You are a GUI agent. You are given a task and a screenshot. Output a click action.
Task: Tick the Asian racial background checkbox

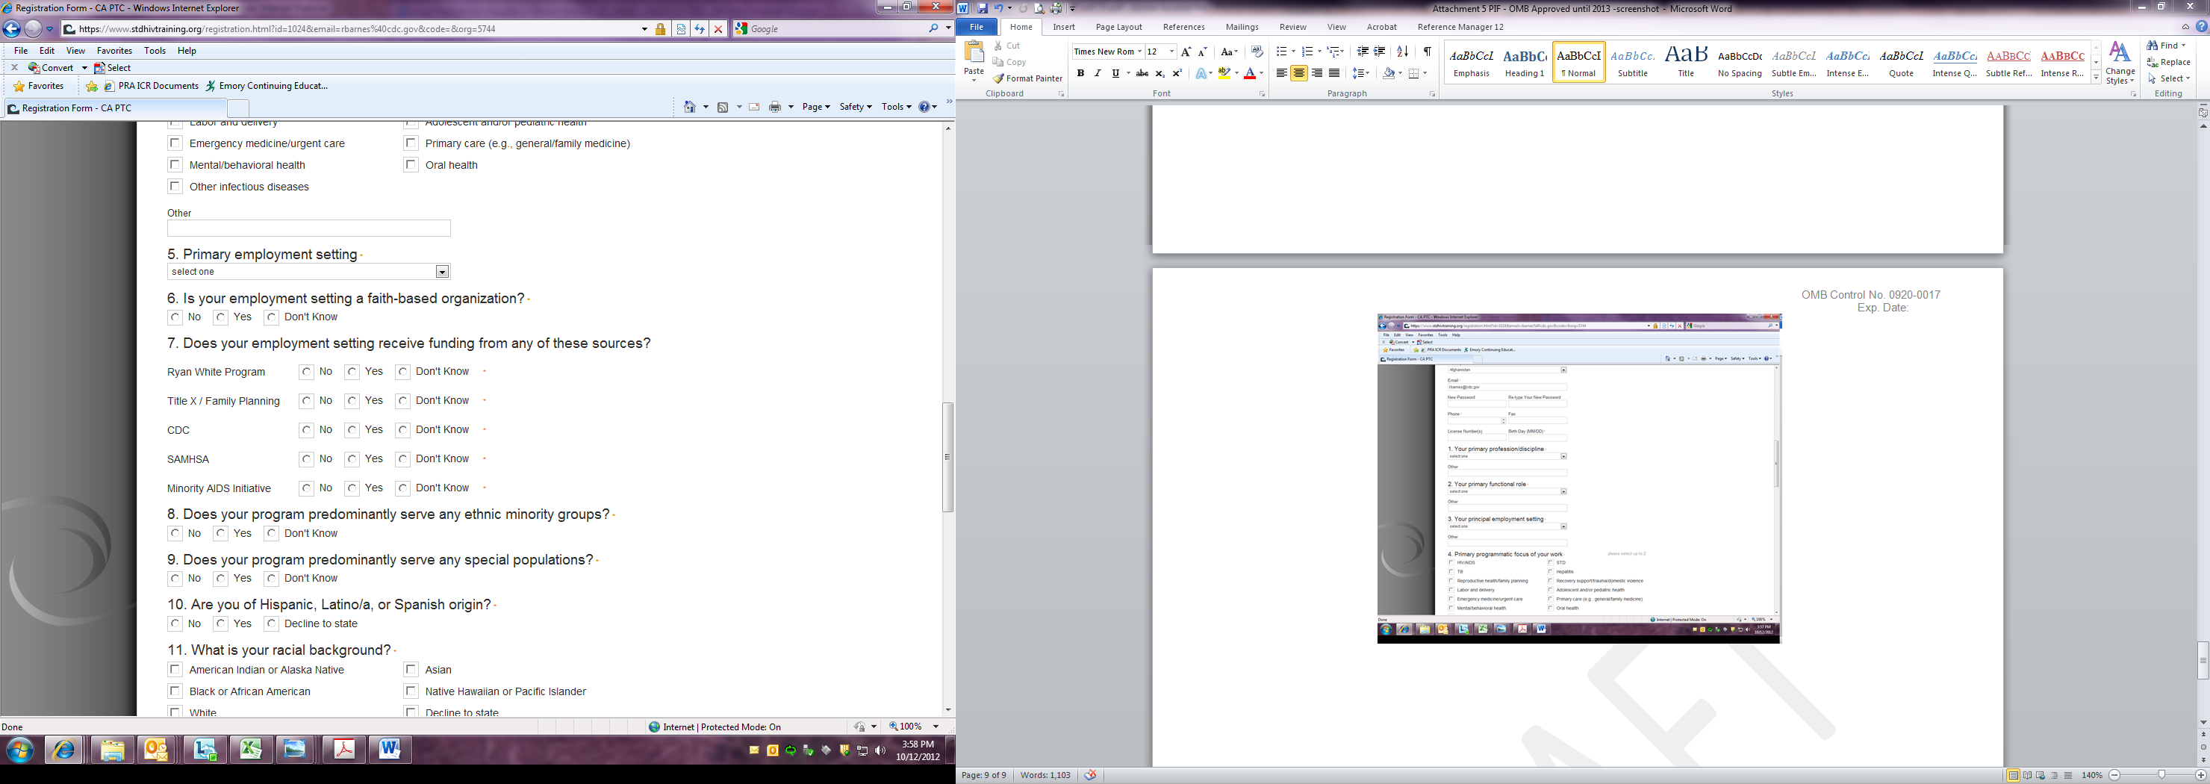411,669
